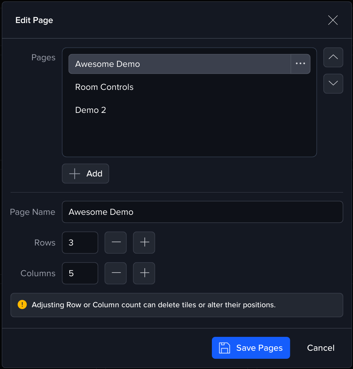Move the selected page up with the chevron
The height and width of the screenshot is (369, 353).
[x=333, y=57]
